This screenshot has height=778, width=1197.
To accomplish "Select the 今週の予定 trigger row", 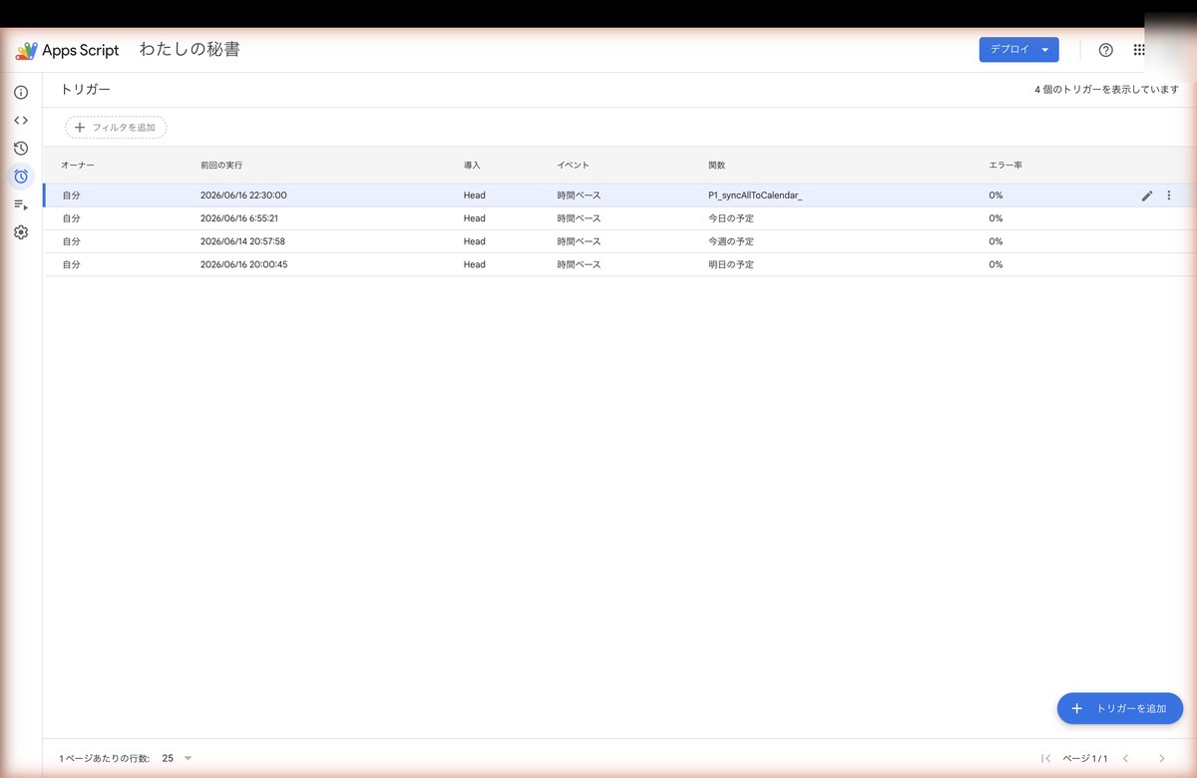I will (x=619, y=241).
